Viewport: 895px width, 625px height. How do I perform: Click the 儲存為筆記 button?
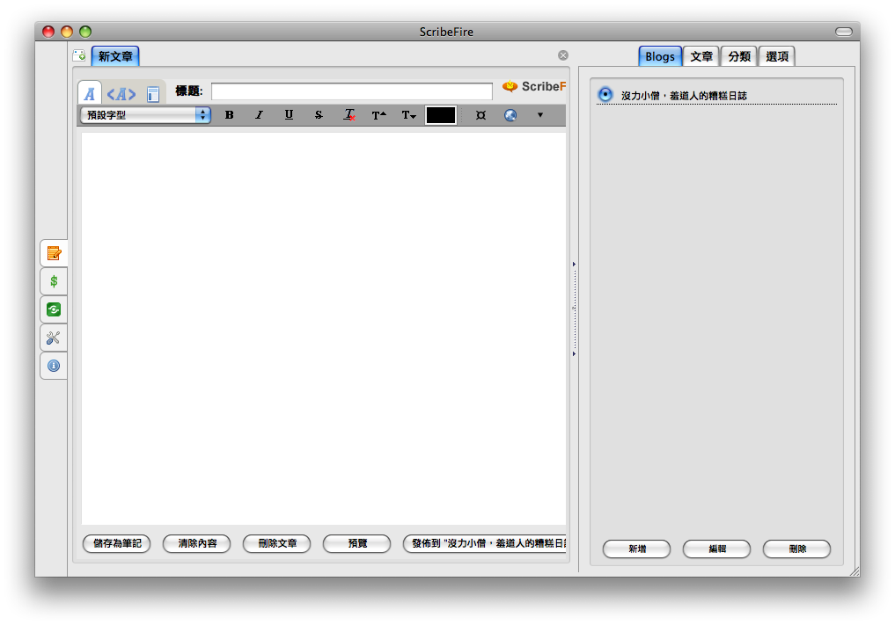click(117, 543)
